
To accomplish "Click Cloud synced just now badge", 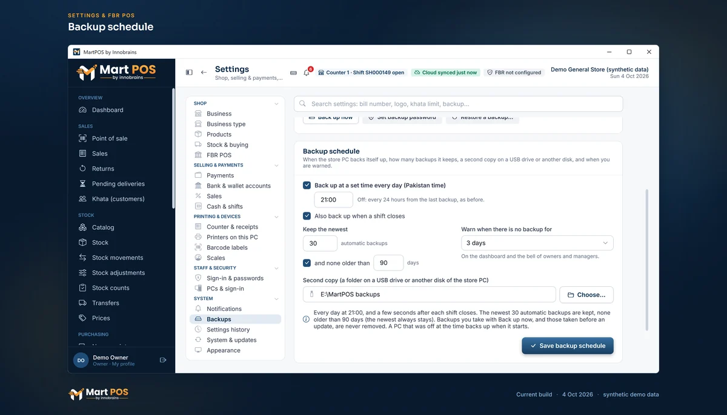I will (x=445, y=73).
